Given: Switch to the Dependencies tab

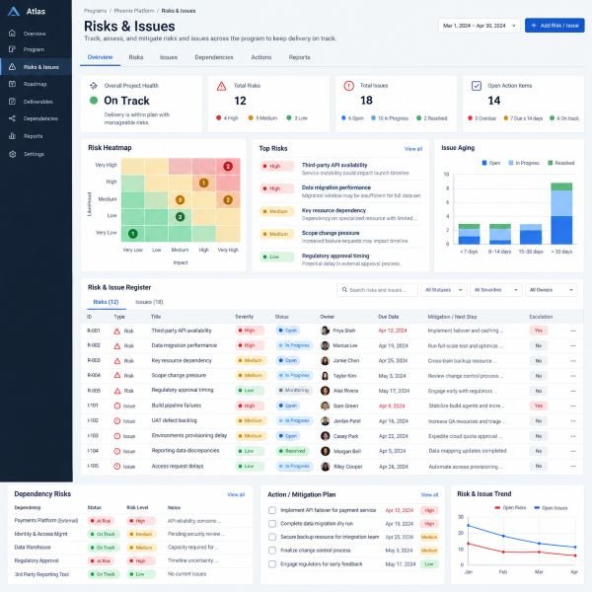Looking at the screenshot, I should 214,57.
